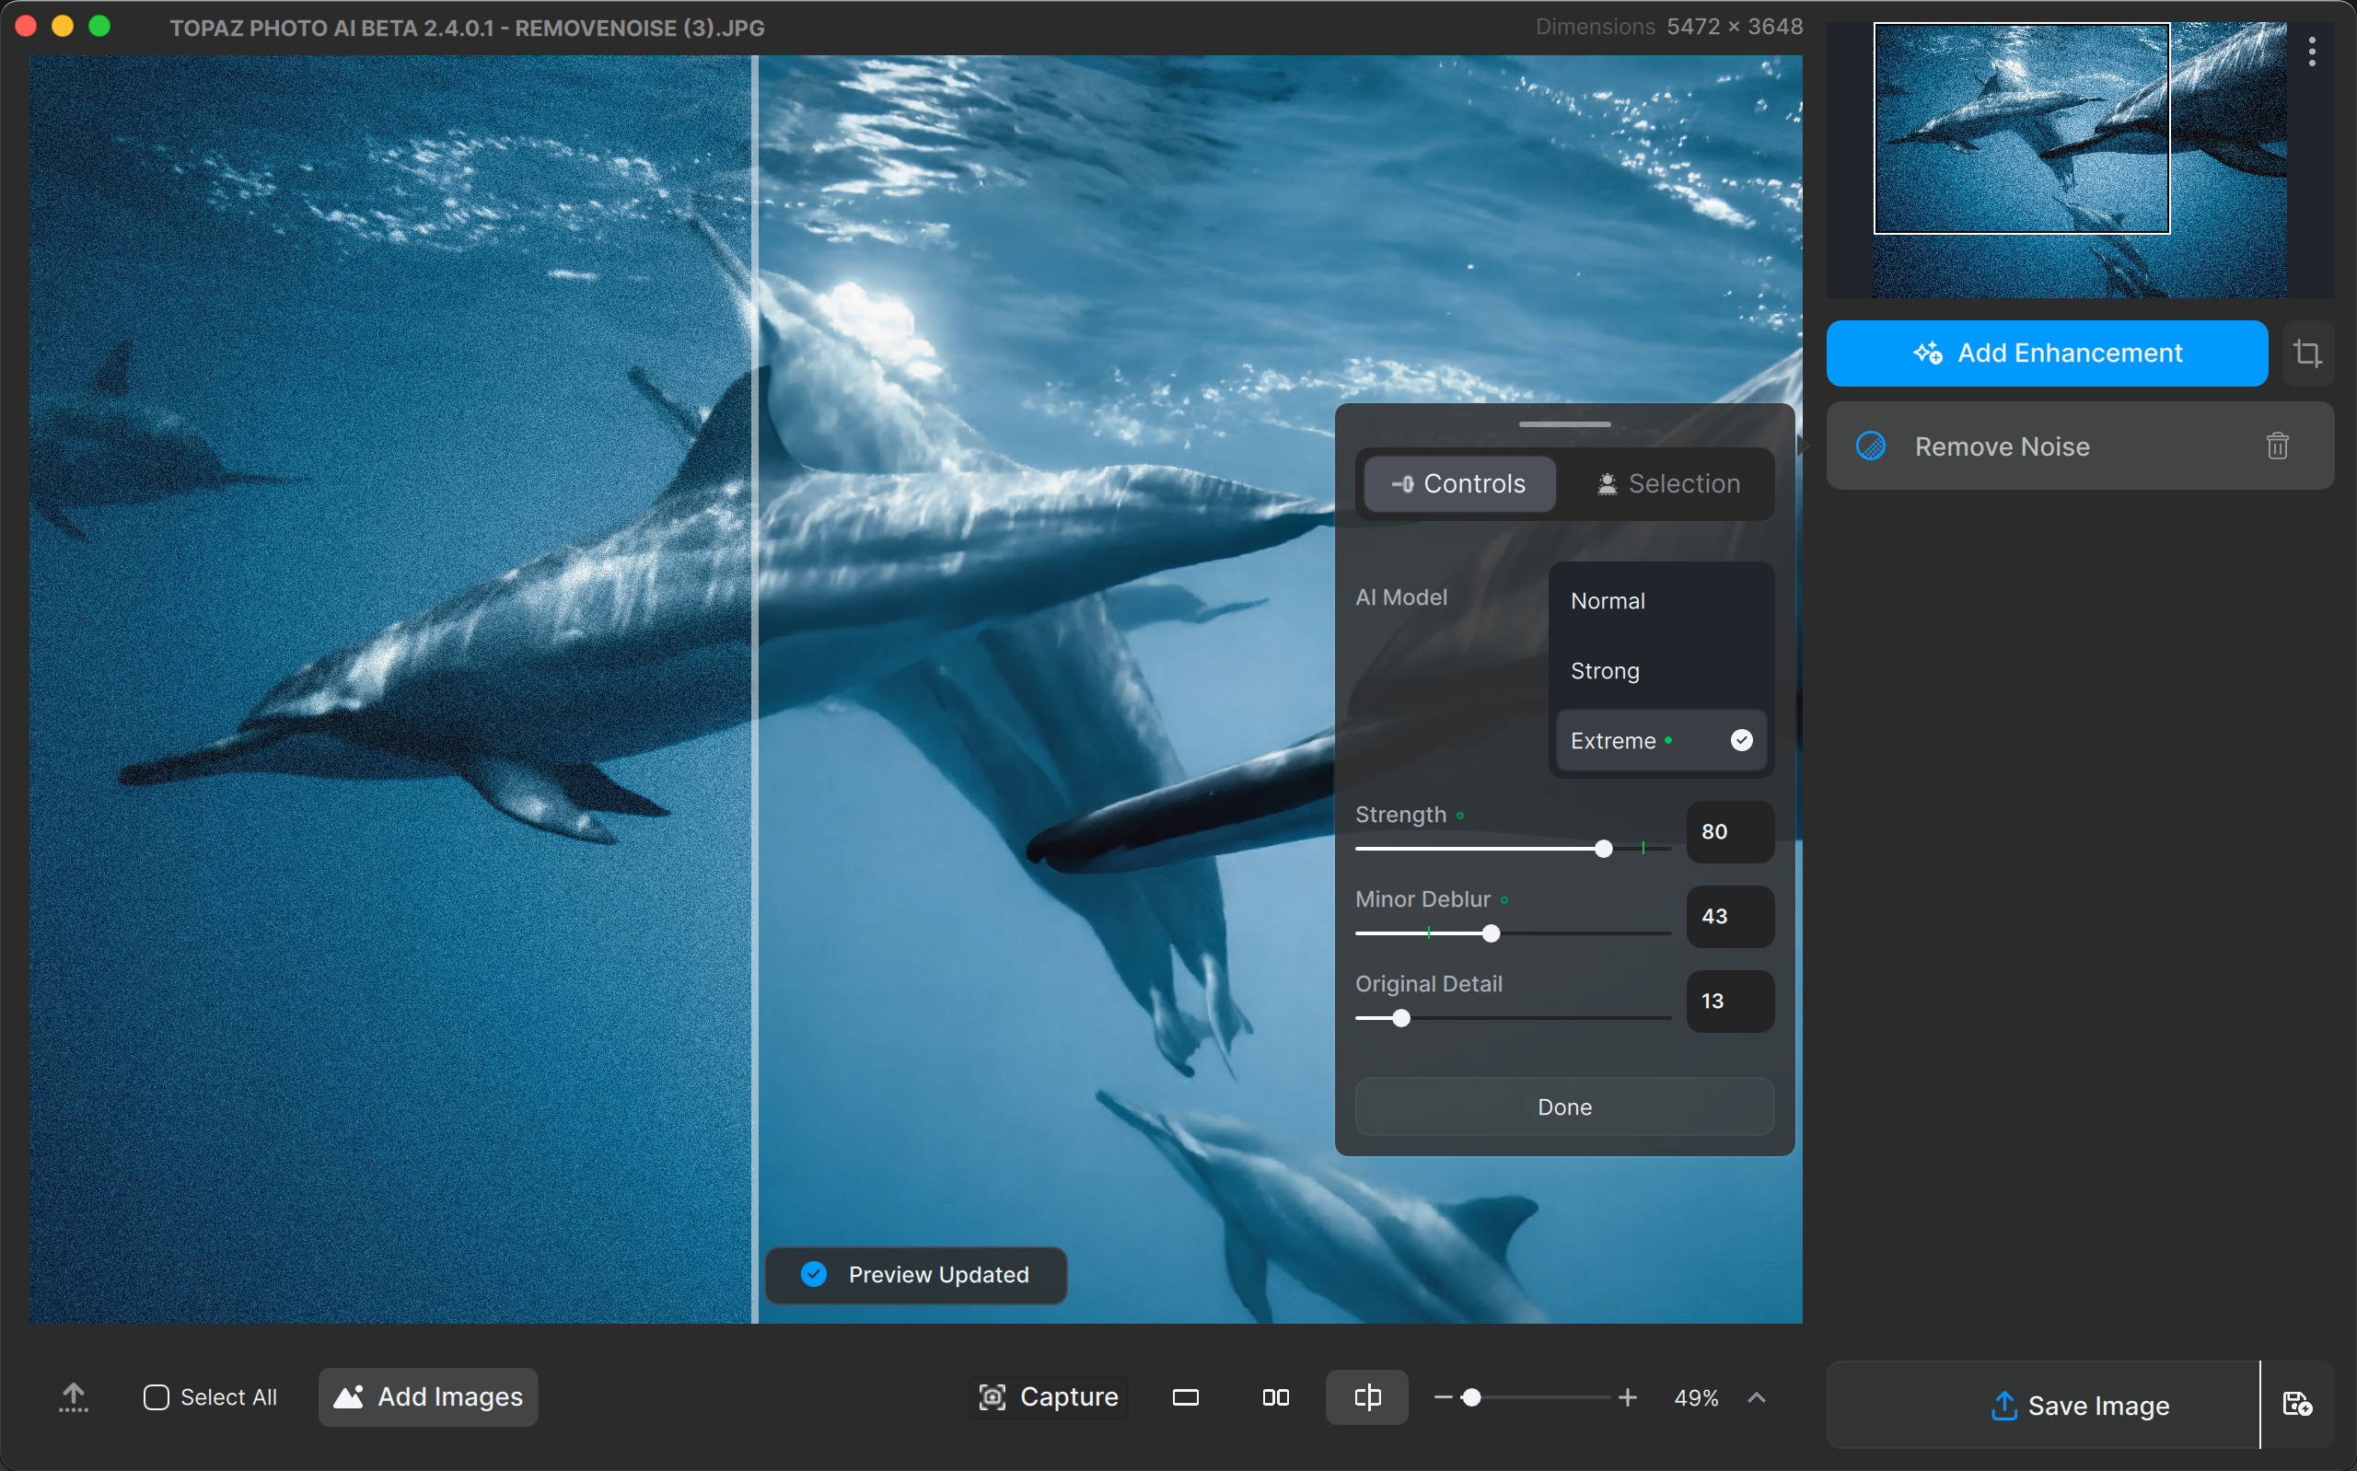Click the upload arrow icon at bottom left
The height and width of the screenshot is (1471, 2357).
click(x=73, y=1398)
